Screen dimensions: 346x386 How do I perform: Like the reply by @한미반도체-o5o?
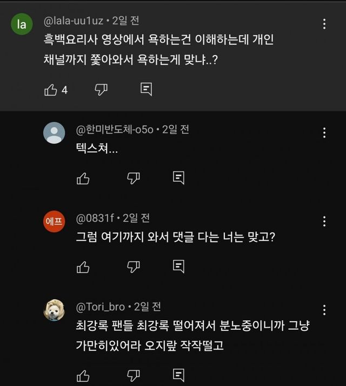click(83, 178)
